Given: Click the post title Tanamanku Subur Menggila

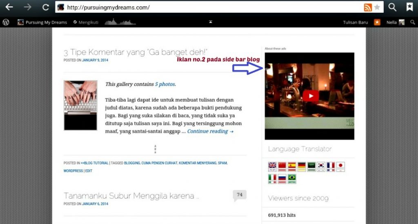Looking at the screenshot, I should (x=131, y=196).
